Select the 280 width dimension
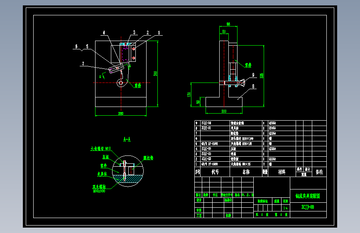360x233 pixels. [x=121, y=114]
